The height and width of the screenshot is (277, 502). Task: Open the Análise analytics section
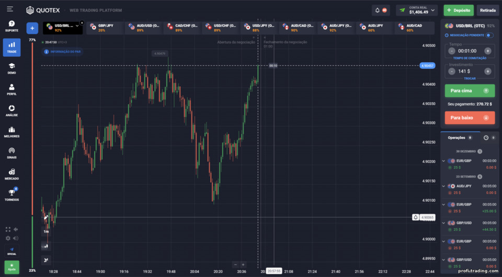(x=12, y=111)
